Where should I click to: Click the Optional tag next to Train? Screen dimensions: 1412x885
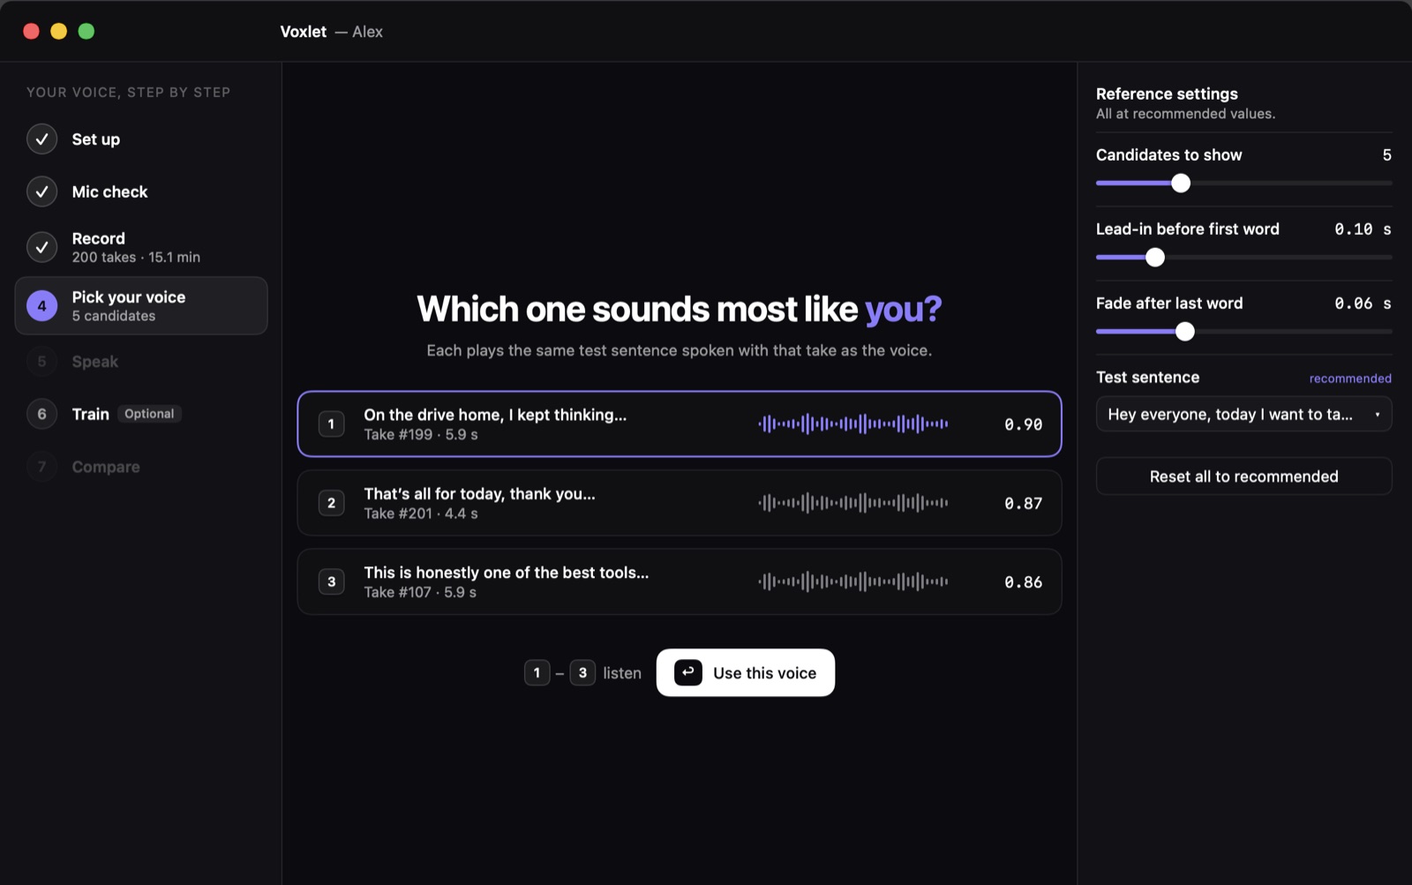point(149,414)
